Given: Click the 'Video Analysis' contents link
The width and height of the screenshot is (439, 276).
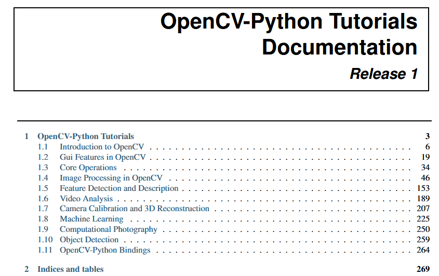Looking at the screenshot, I should [x=86, y=199].
